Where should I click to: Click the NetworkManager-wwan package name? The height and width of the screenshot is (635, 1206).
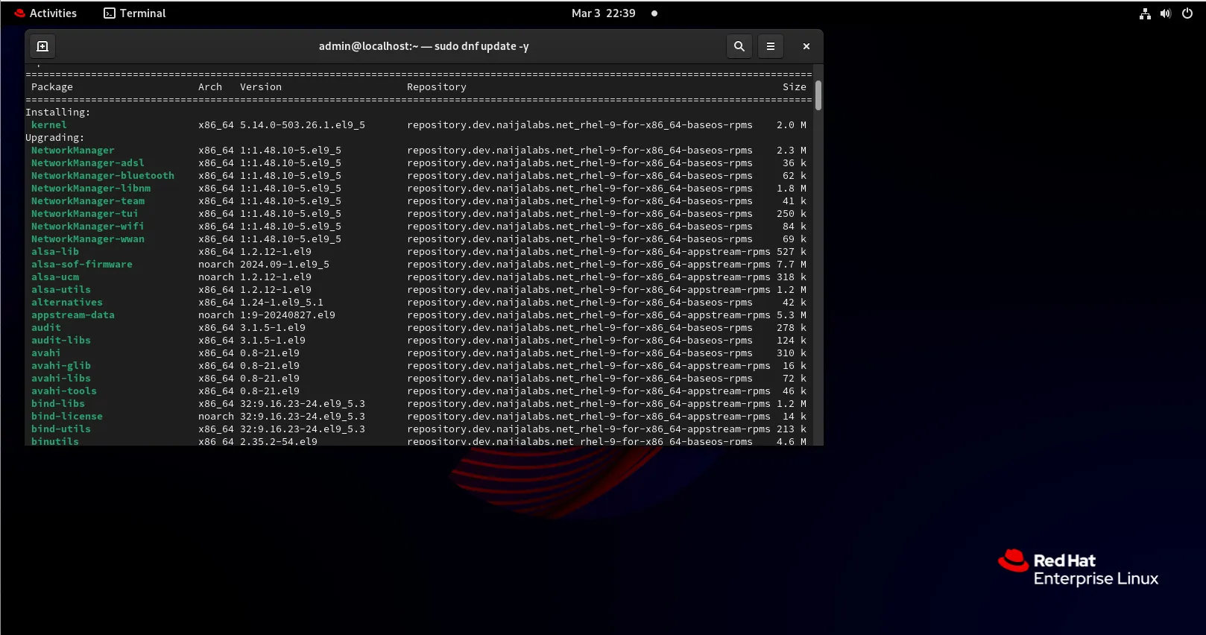click(88, 239)
